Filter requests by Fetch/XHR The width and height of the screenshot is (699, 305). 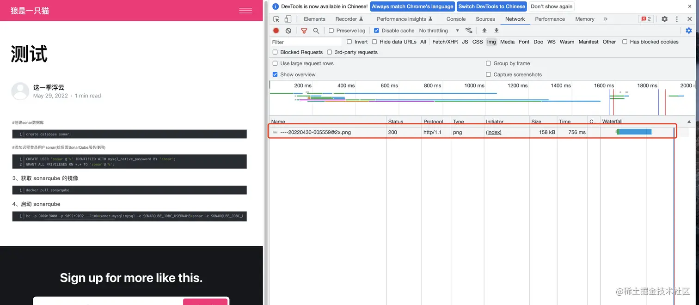click(445, 42)
